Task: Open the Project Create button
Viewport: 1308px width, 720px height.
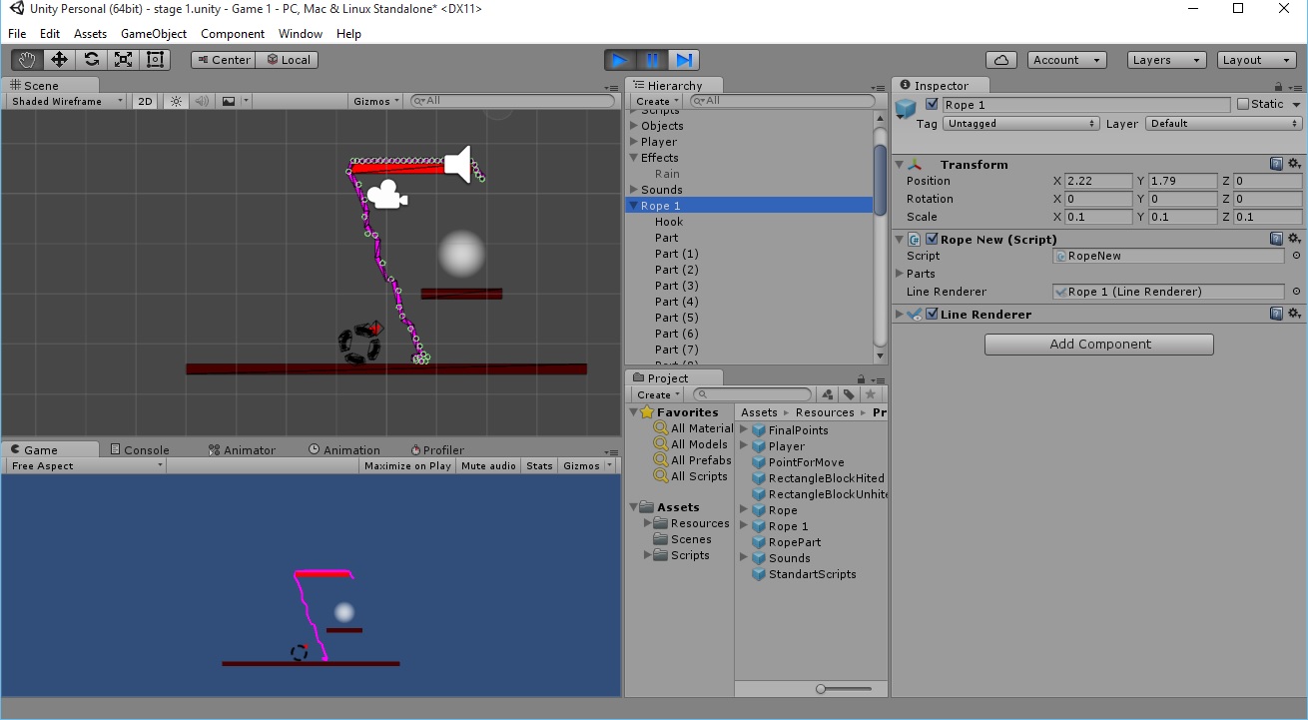Action: [x=657, y=394]
